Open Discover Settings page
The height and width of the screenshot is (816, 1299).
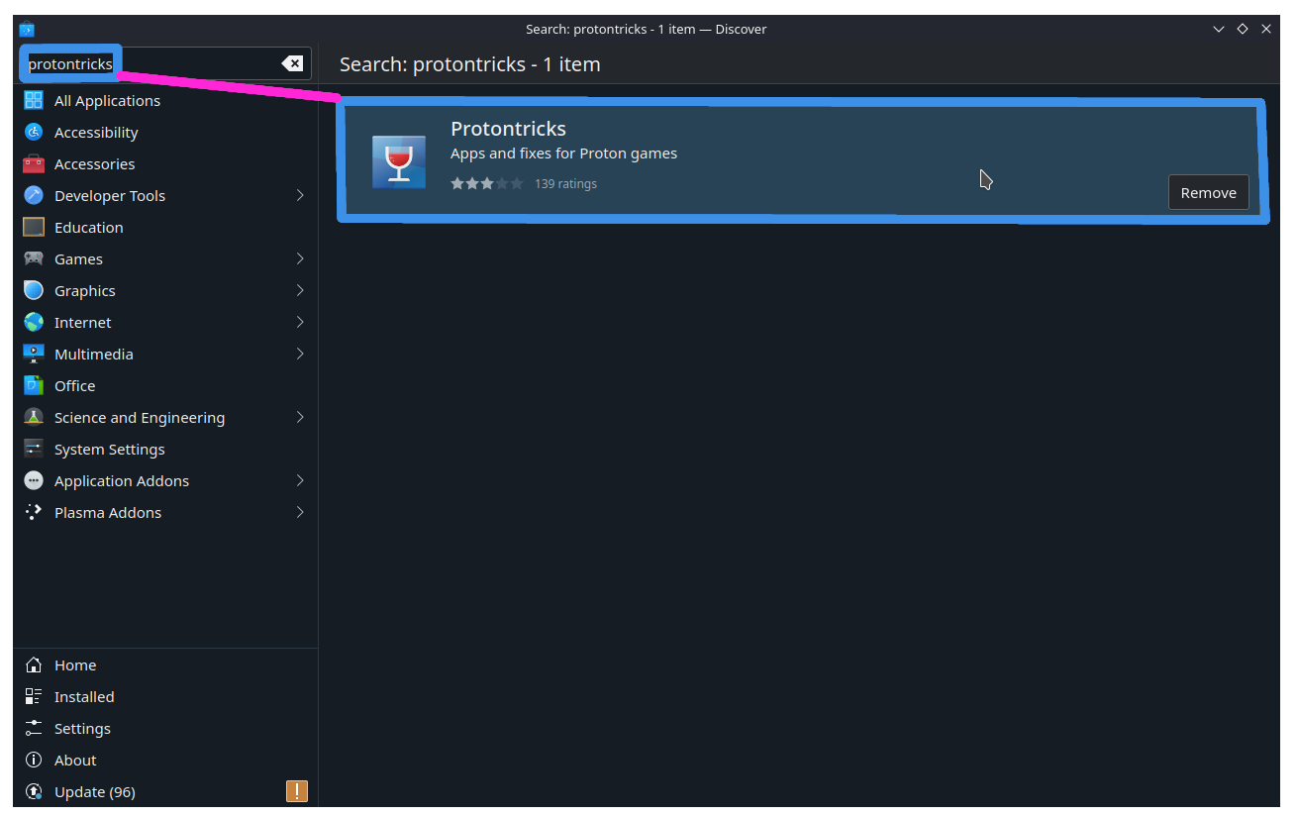[165, 728]
